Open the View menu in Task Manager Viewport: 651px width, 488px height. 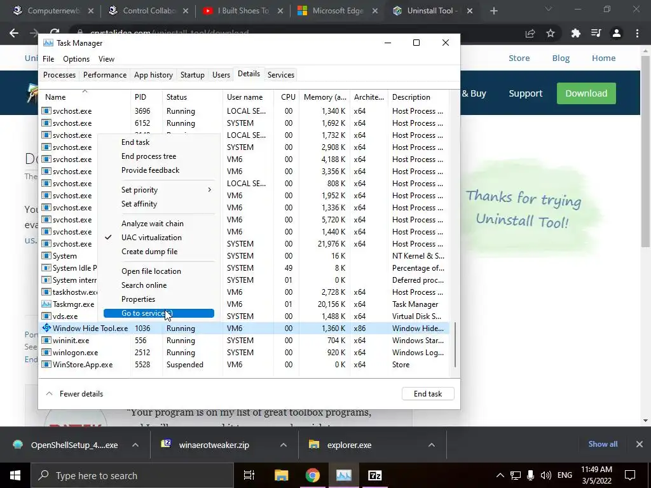tap(106, 59)
